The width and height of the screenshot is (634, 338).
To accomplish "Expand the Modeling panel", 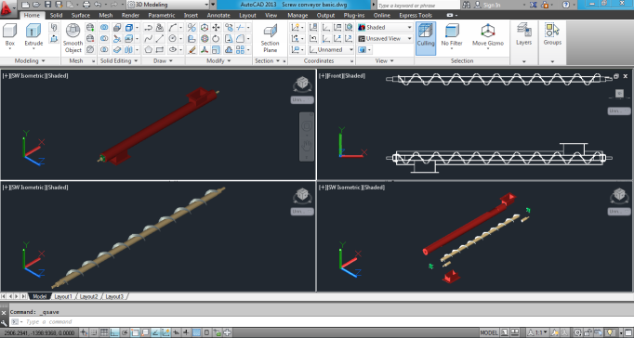I will coord(30,61).
